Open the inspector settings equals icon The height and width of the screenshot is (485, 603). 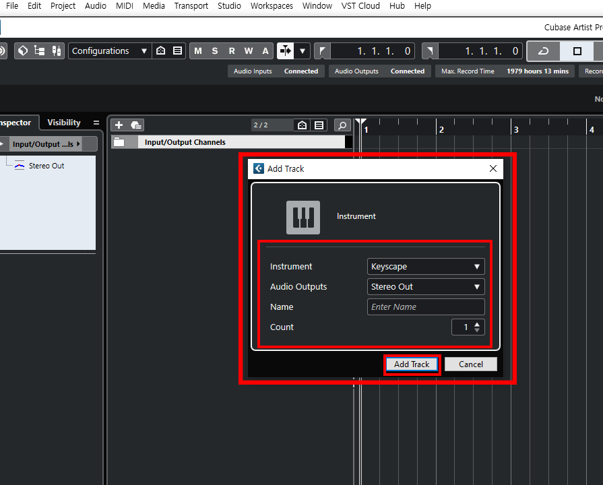[96, 123]
